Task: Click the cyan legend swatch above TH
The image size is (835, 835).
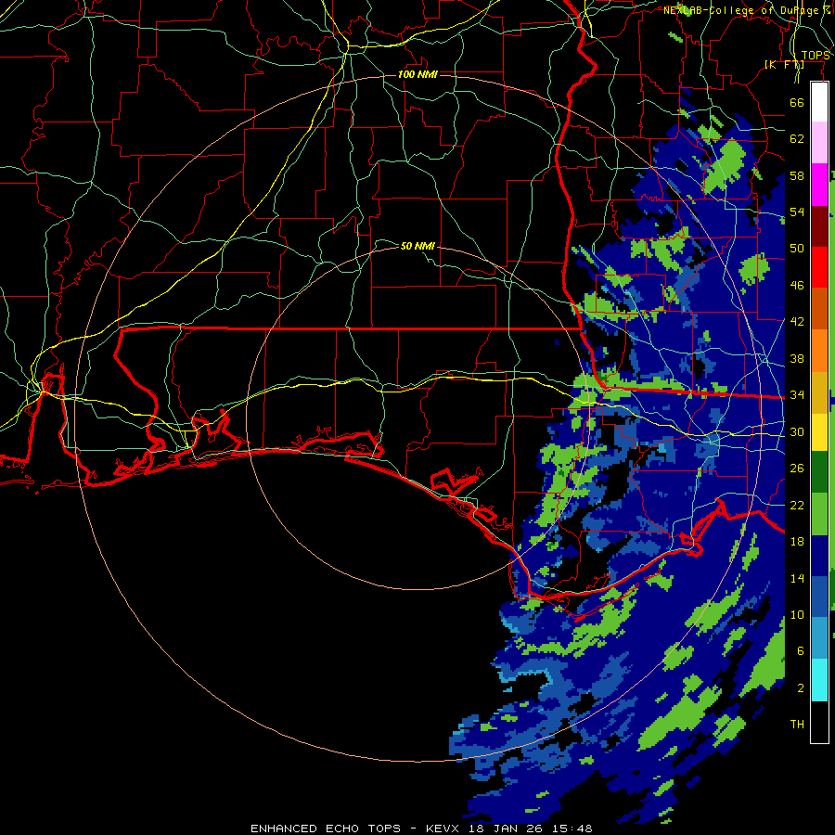Action: pyautogui.click(x=819, y=680)
